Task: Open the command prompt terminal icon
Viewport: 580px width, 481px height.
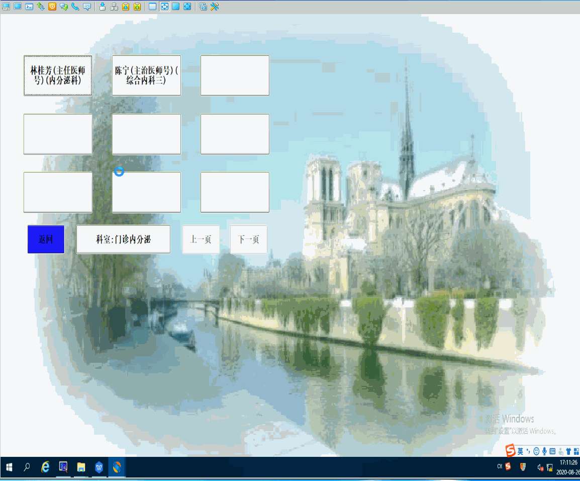Action: coord(29,7)
